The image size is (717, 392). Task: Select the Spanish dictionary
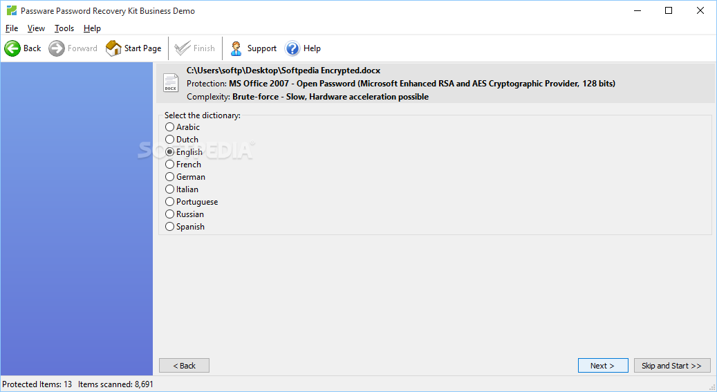(x=185, y=226)
